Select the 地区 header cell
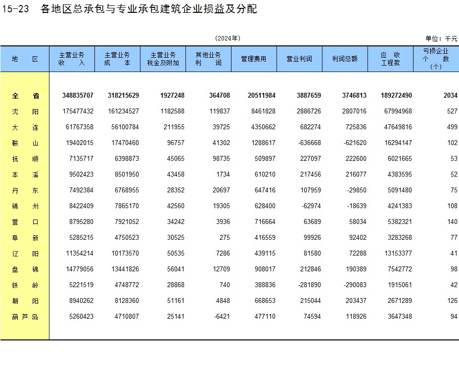This screenshot has height=372, width=459. click(25, 59)
